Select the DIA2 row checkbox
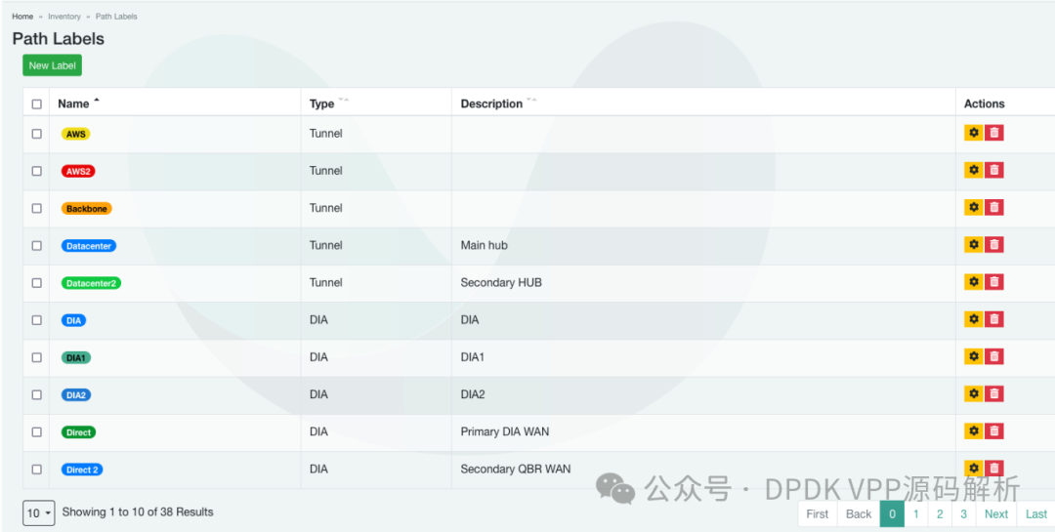The image size is (1055, 532). [37, 394]
